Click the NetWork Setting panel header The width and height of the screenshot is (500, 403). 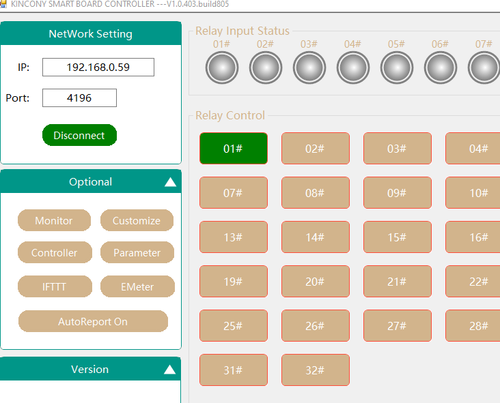click(91, 34)
